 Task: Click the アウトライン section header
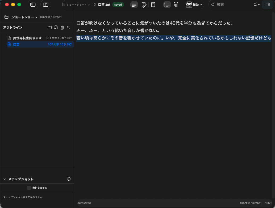pyautogui.click(x=12, y=27)
